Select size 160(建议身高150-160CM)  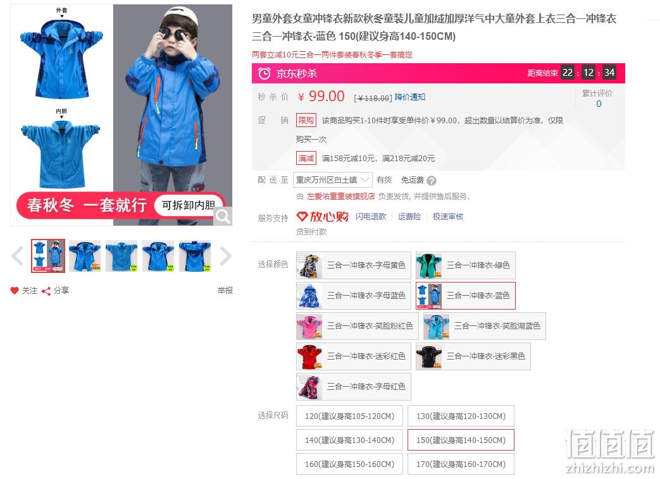349,464
